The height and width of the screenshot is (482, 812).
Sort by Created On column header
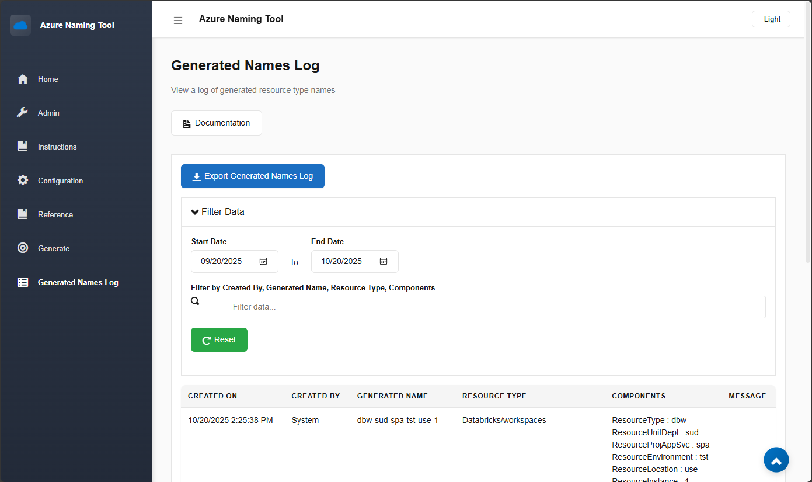[x=212, y=396]
